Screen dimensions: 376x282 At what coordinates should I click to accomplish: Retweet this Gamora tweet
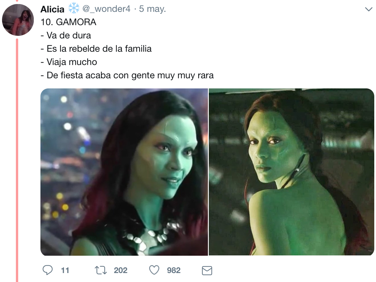101,270
